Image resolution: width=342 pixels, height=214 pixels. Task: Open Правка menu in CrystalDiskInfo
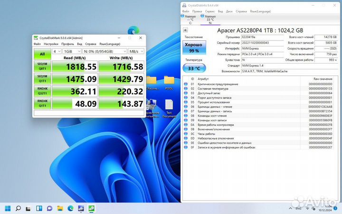click(x=197, y=11)
